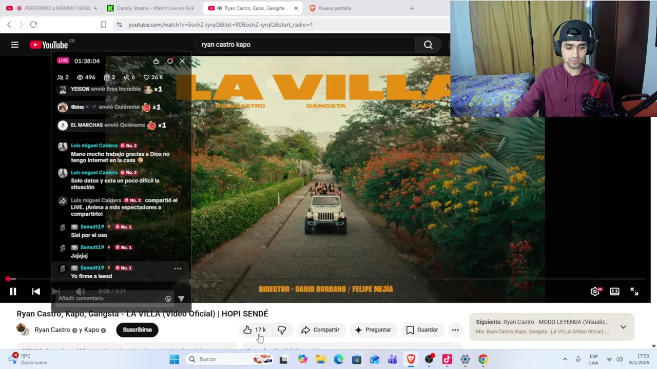This screenshot has height=369, width=657.
Task: Close the Ryan Castro, Kapo browser tab
Action: [x=296, y=8]
